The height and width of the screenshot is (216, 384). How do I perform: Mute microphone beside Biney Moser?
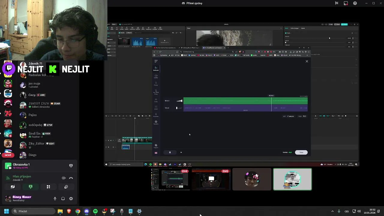[x=55, y=199]
